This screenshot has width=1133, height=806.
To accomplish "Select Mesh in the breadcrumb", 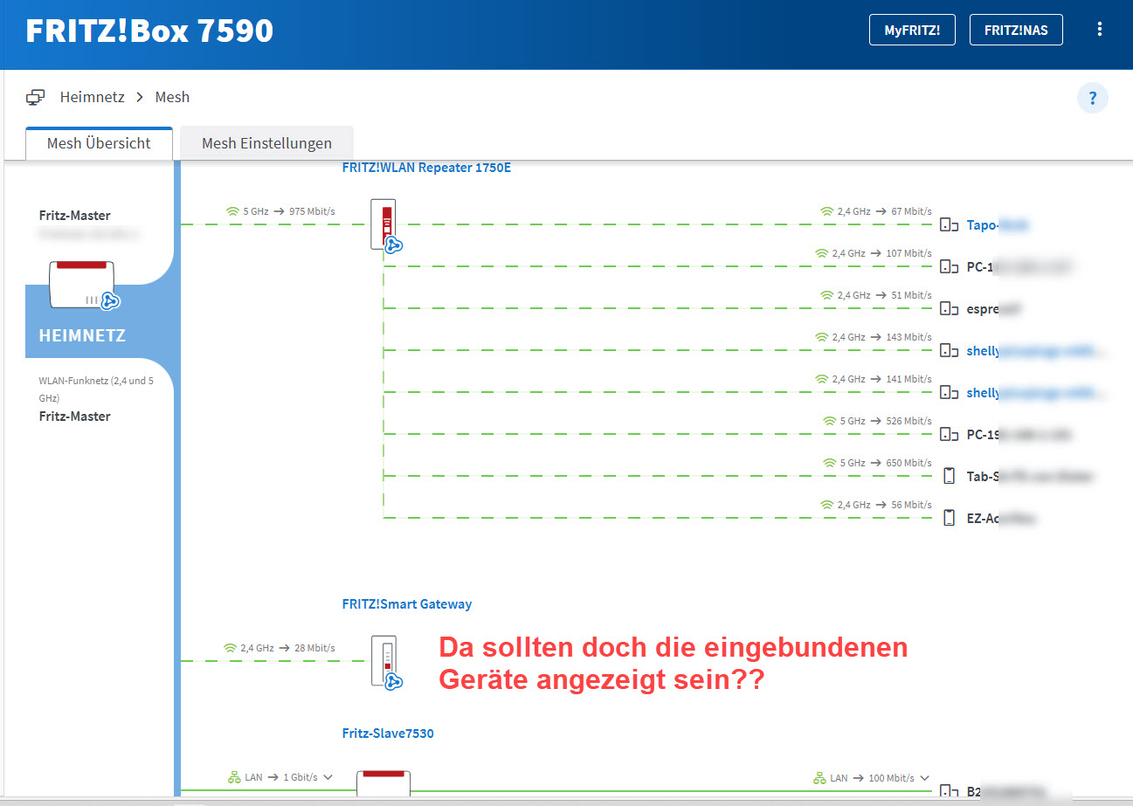I will pos(172,97).
